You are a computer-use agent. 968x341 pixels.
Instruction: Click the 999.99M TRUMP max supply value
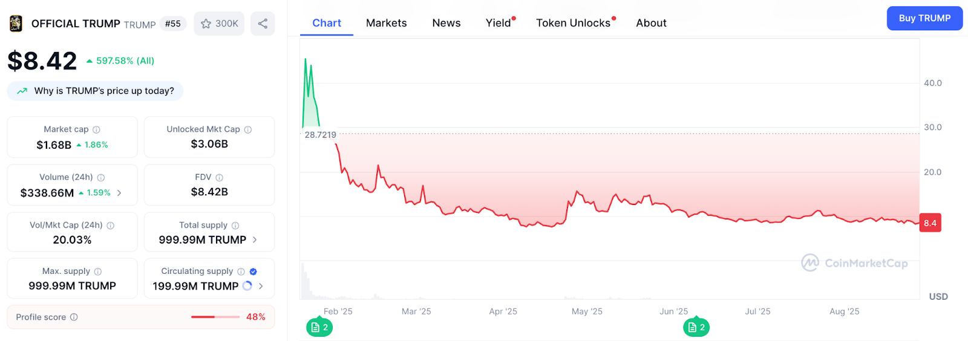click(72, 286)
